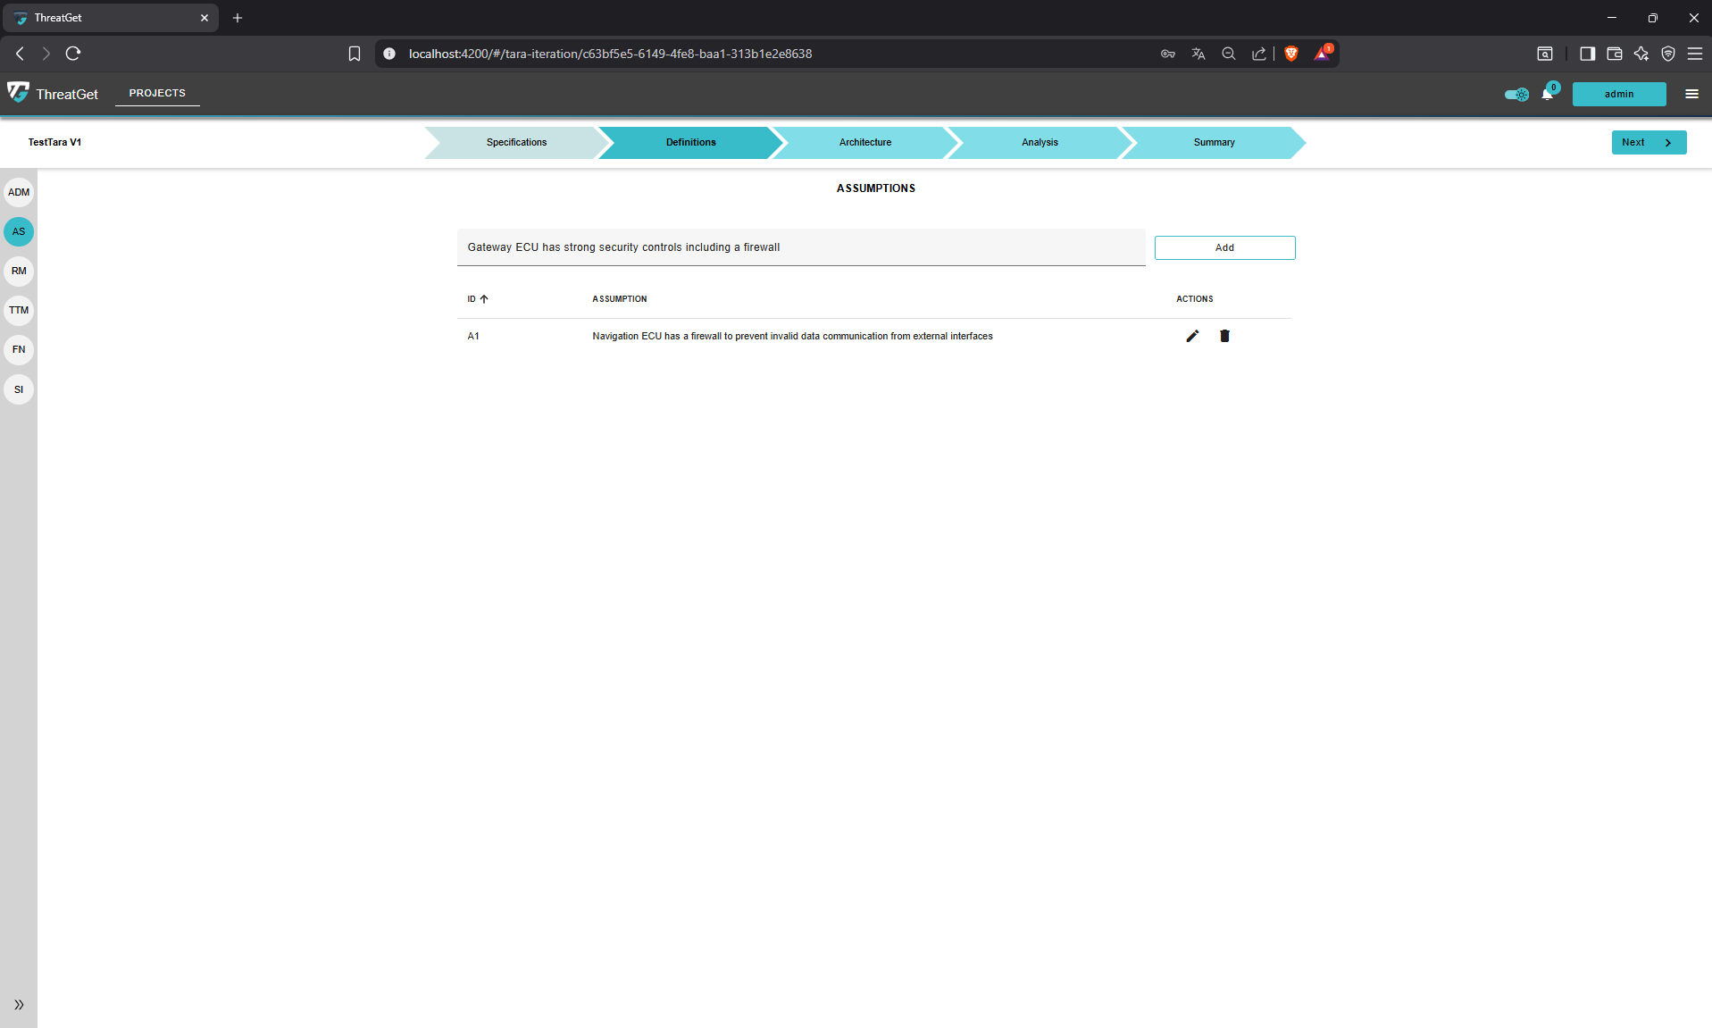
Task: Open the SI sidebar section
Action: click(x=19, y=389)
